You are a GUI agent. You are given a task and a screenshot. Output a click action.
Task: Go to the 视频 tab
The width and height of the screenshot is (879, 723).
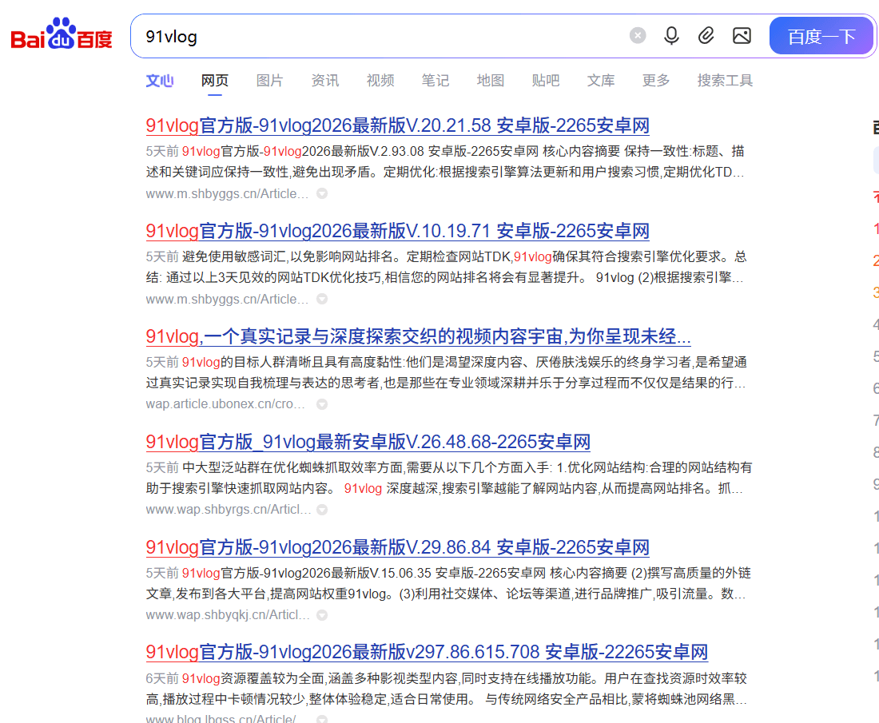click(x=380, y=81)
